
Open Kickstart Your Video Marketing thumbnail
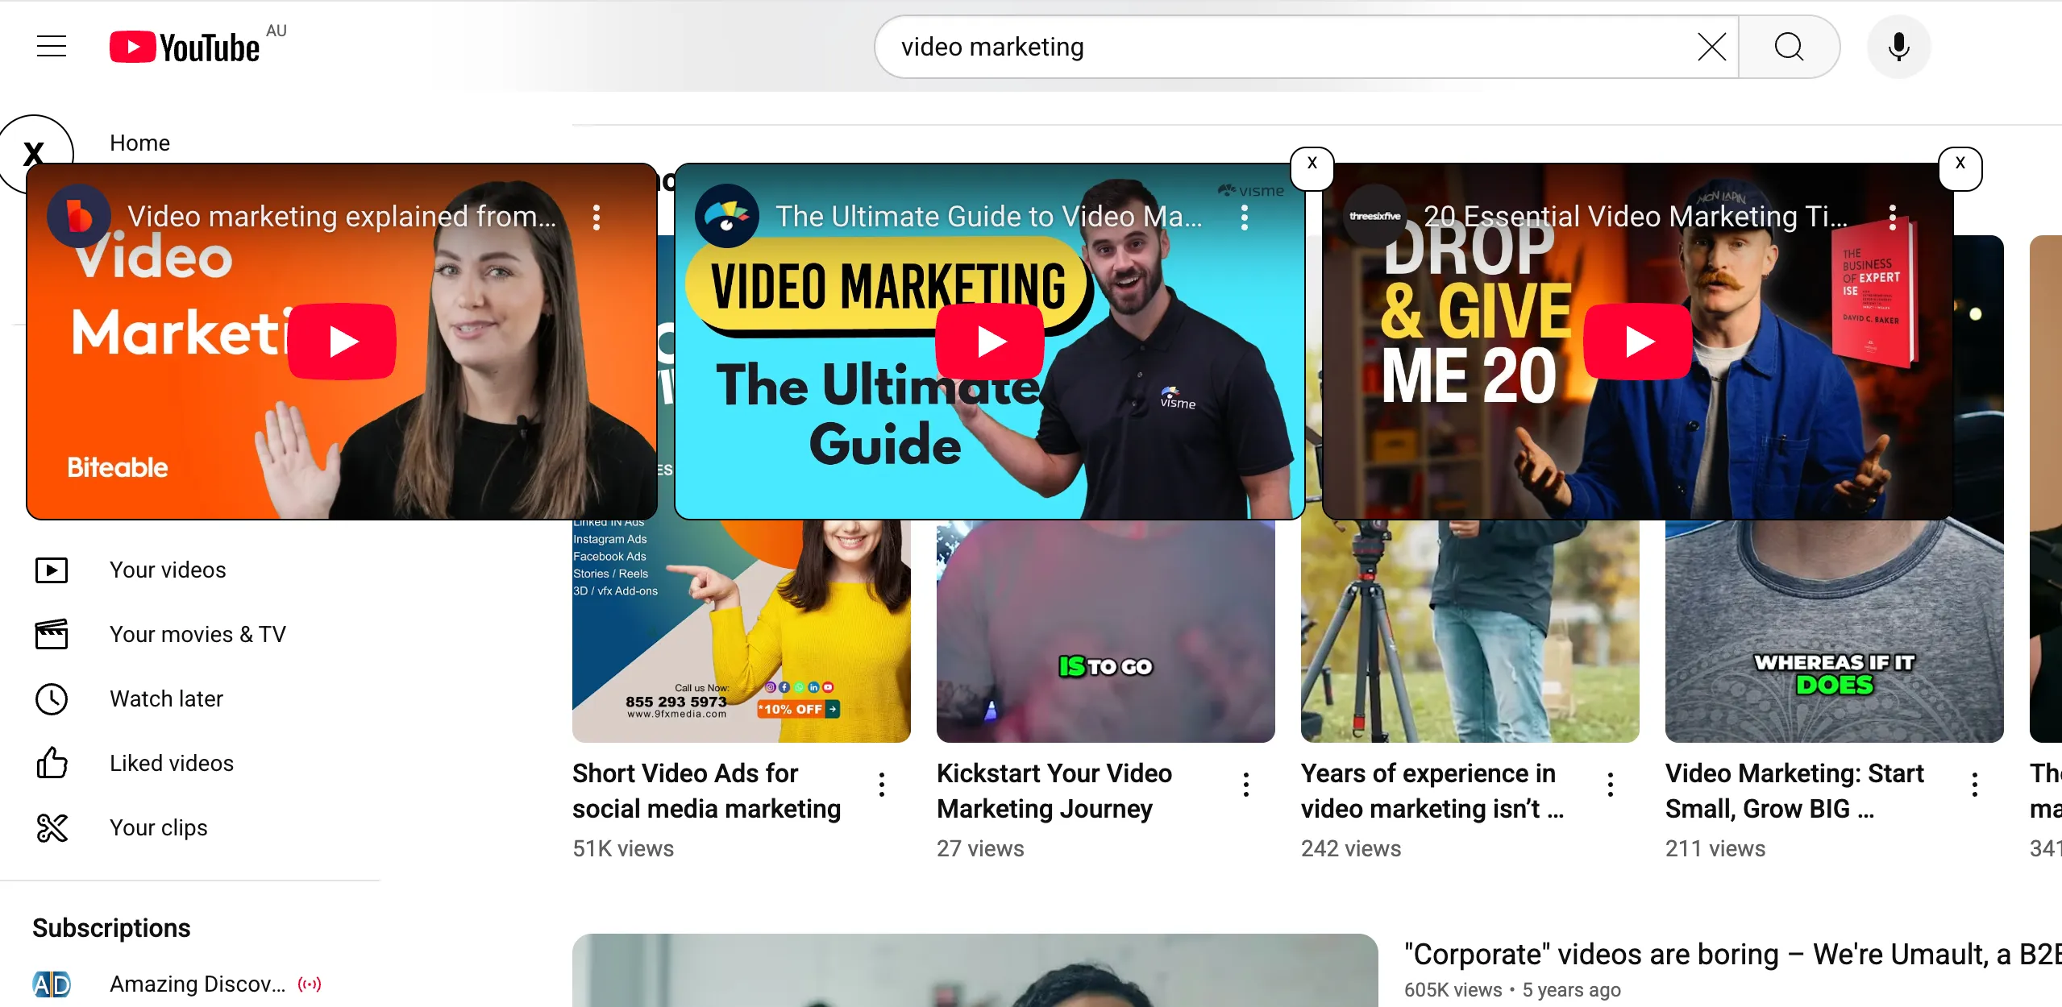coord(1106,631)
